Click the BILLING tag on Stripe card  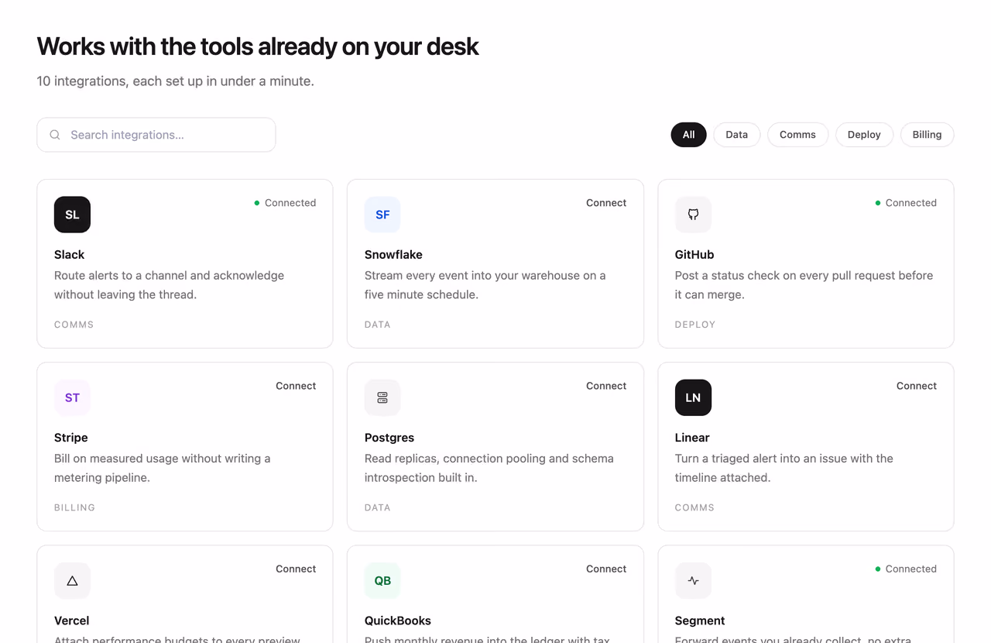pos(74,507)
